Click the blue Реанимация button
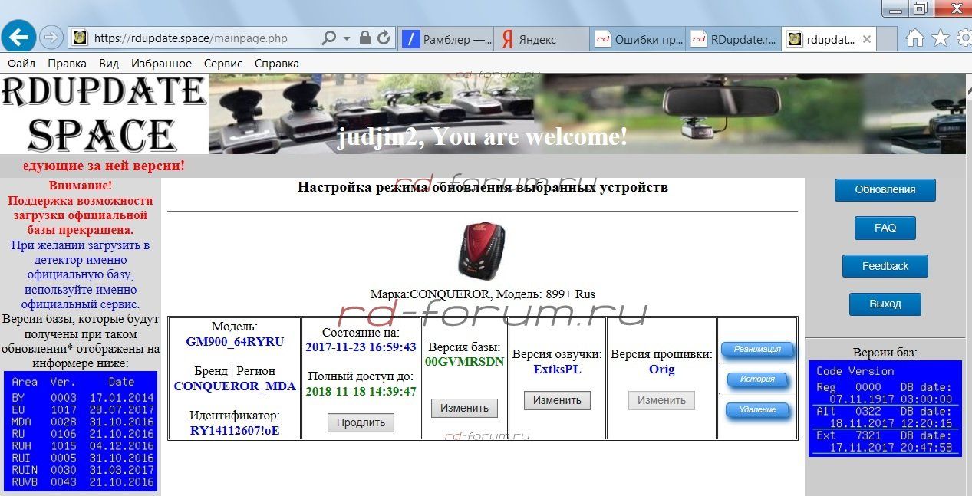This screenshot has height=496, width=972. pos(756,350)
